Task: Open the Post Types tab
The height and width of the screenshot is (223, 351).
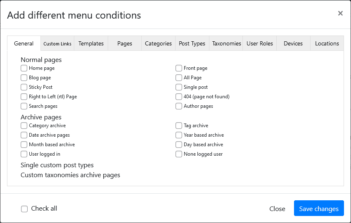Action: pyautogui.click(x=192, y=43)
